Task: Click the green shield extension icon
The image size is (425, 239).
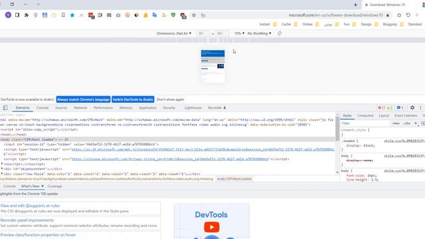Action: (173, 15)
